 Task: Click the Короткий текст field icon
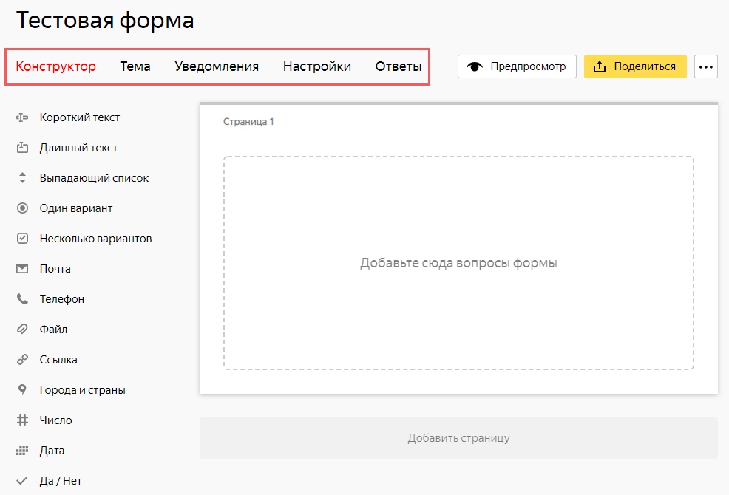(22, 117)
